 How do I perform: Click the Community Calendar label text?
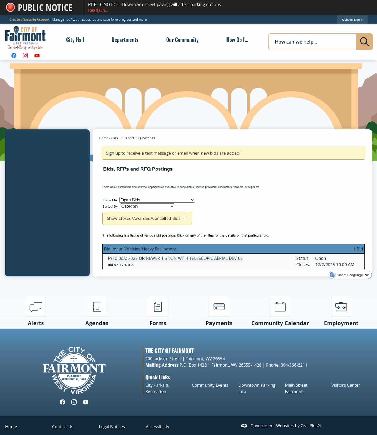click(280, 323)
